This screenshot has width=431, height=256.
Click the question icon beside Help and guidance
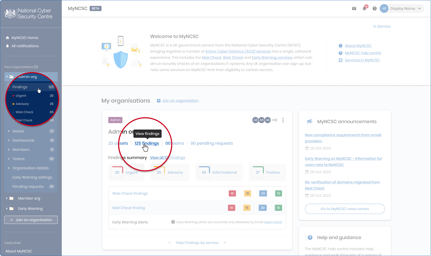point(310,238)
